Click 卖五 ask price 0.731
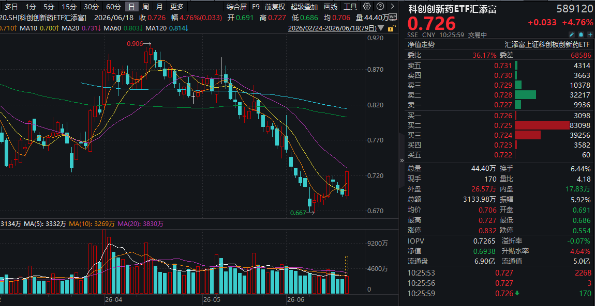This screenshot has width=595, height=306. pyautogui.click(x=503, y=66)
